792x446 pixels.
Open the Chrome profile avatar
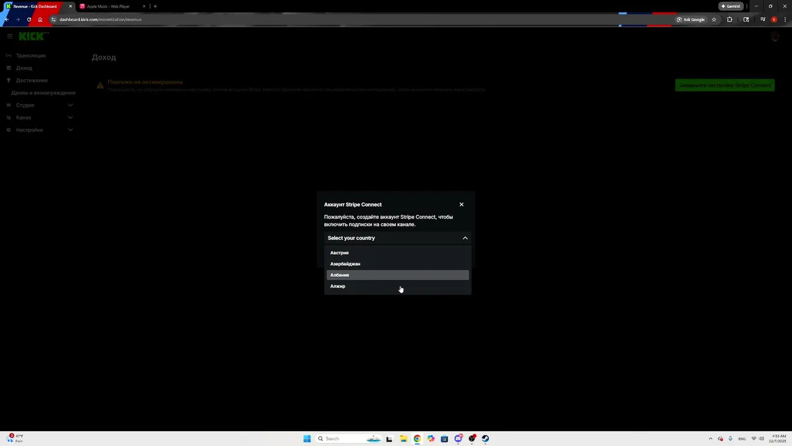point(774,19)
